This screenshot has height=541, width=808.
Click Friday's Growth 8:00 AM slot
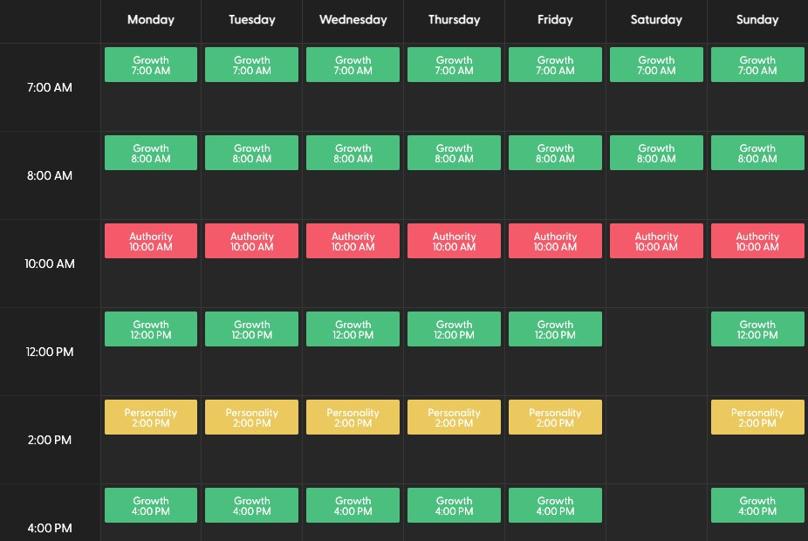pyautogui.click(x=555, y=153)
